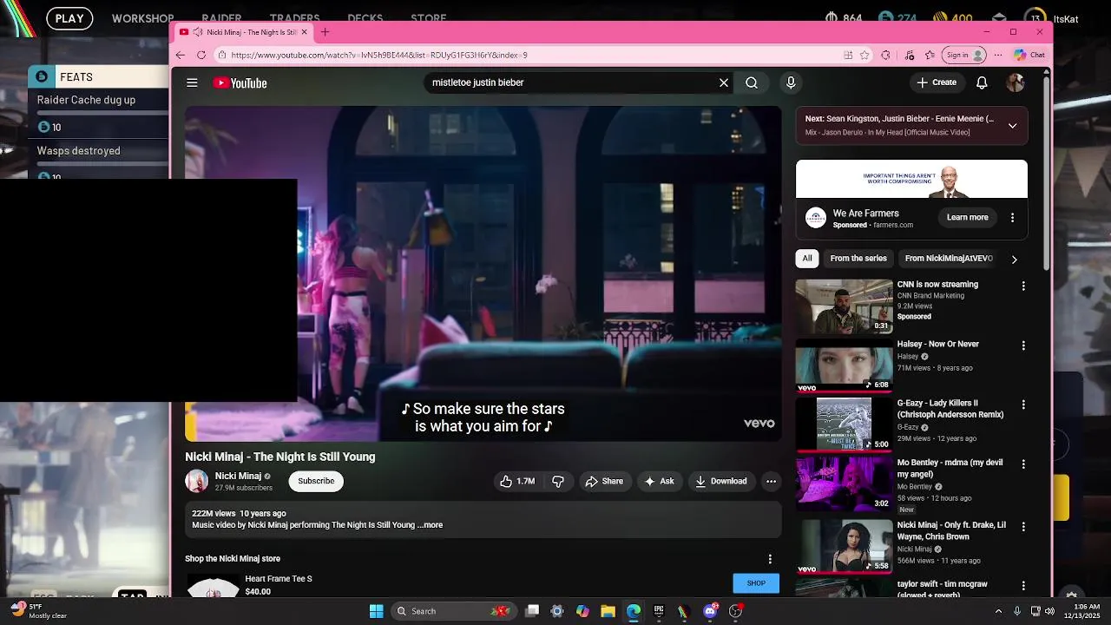The width and height of the screenshot is (1111, 625).
Task: Subscribe to Nicki Minaj channel
Action: pyautogui.click(x=316, y=481)
